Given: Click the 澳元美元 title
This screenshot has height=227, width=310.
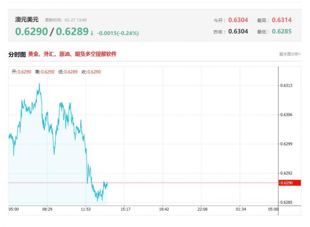Looking at the screenshot, I should (27, 19).
